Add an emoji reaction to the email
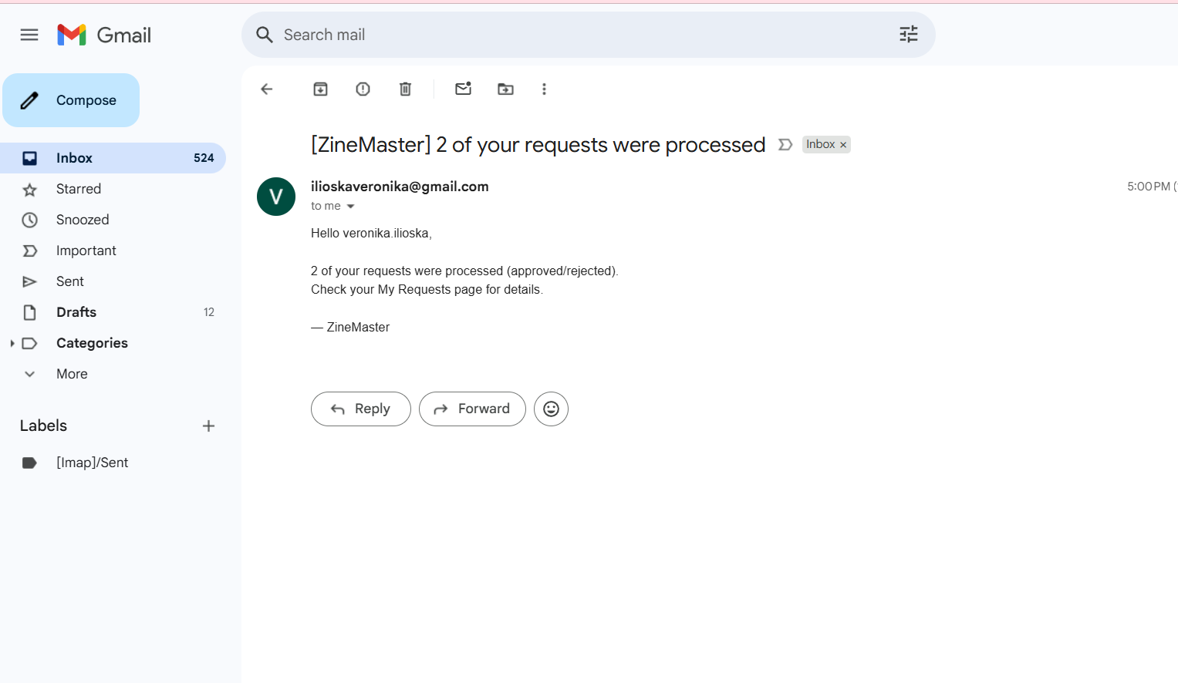This screenshot has width=1178, height=683. click(x=551, y=409)
